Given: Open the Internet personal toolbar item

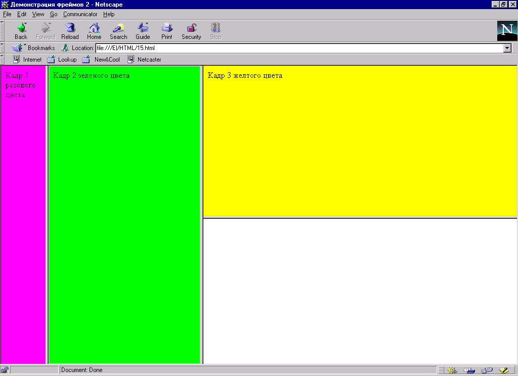Looking at the screenshot, I should (x=27, y=60).
